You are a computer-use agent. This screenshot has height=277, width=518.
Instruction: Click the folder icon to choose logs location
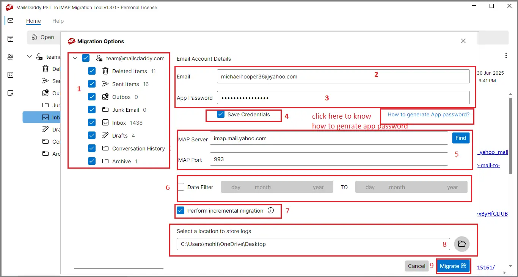[461, 244]
